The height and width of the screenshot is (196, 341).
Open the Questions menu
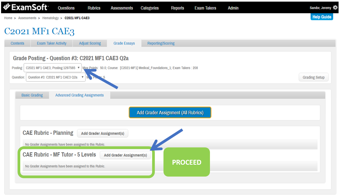tap(66, 8)
